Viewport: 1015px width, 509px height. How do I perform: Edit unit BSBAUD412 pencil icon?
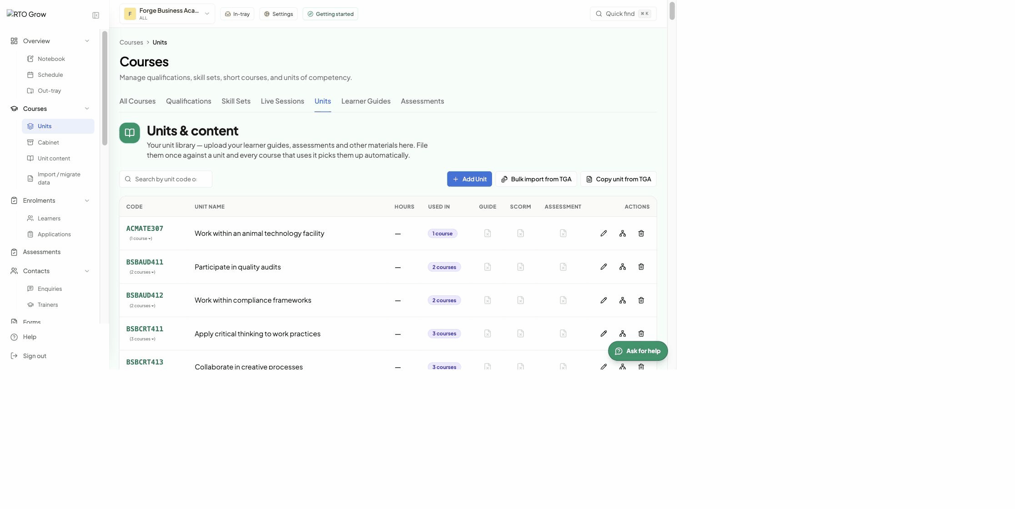(x=603, y=300)
